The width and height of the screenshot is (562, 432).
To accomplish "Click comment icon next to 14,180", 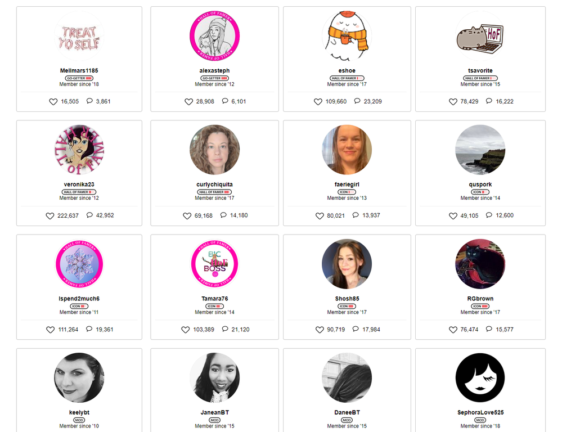I will [223, 215].
